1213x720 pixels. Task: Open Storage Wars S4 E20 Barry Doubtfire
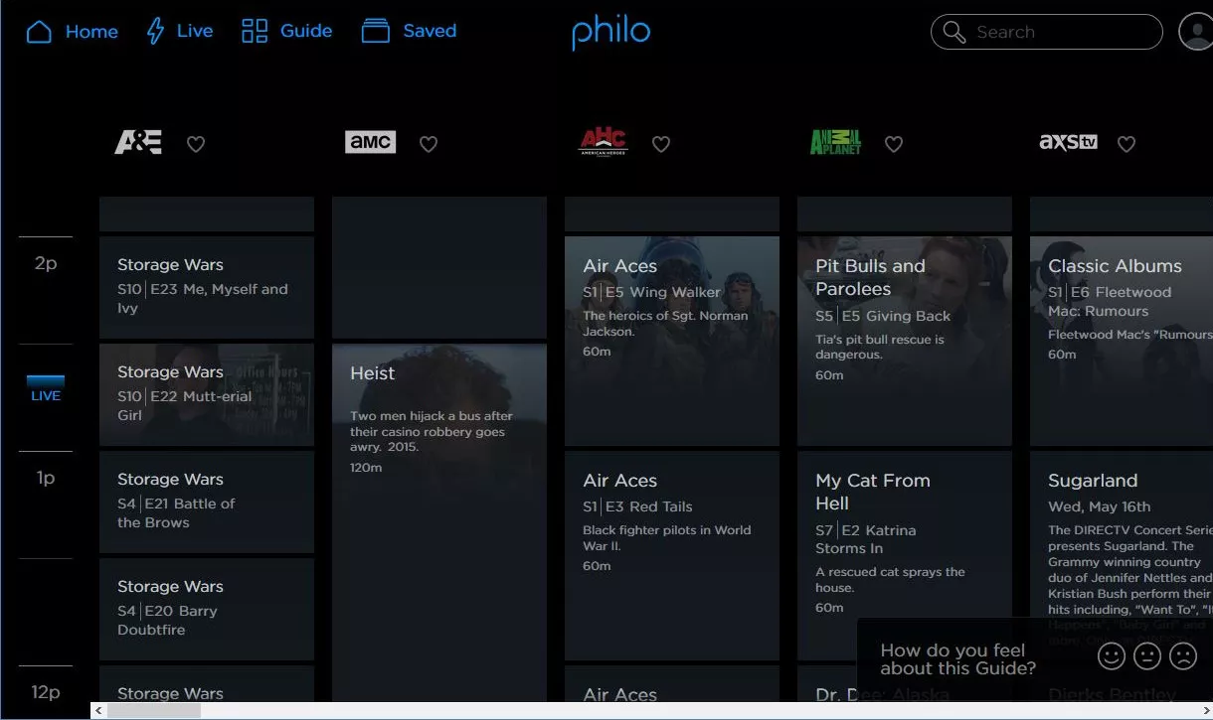tap(207, 609)
